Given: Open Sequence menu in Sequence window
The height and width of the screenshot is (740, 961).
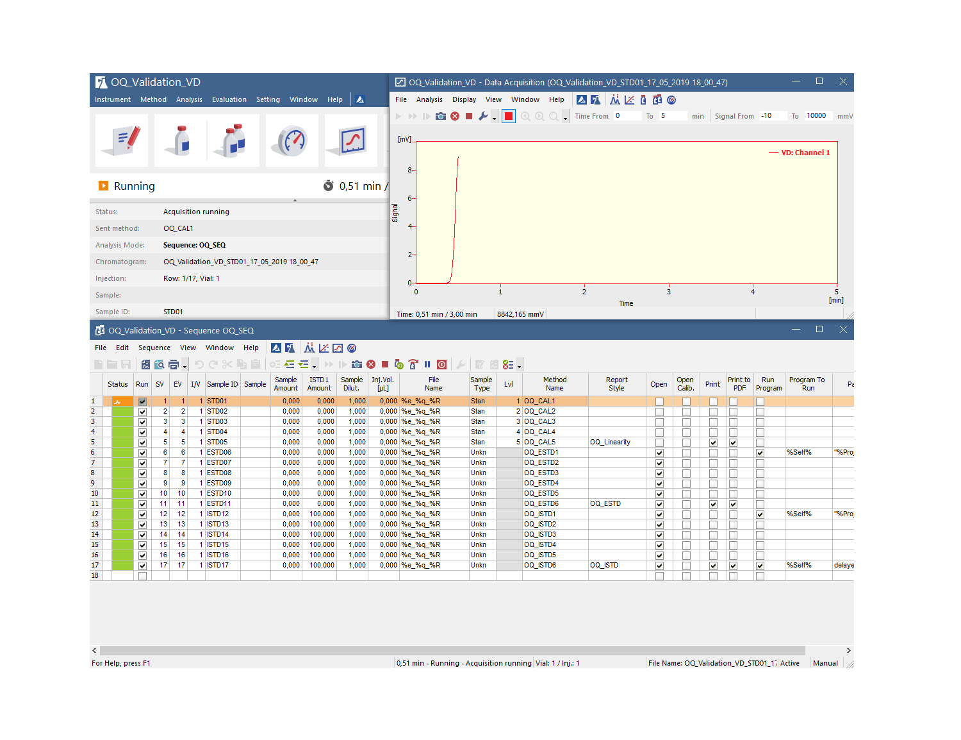Looking at the screenshot, I should pyautogui.click(x=154, y=348).
